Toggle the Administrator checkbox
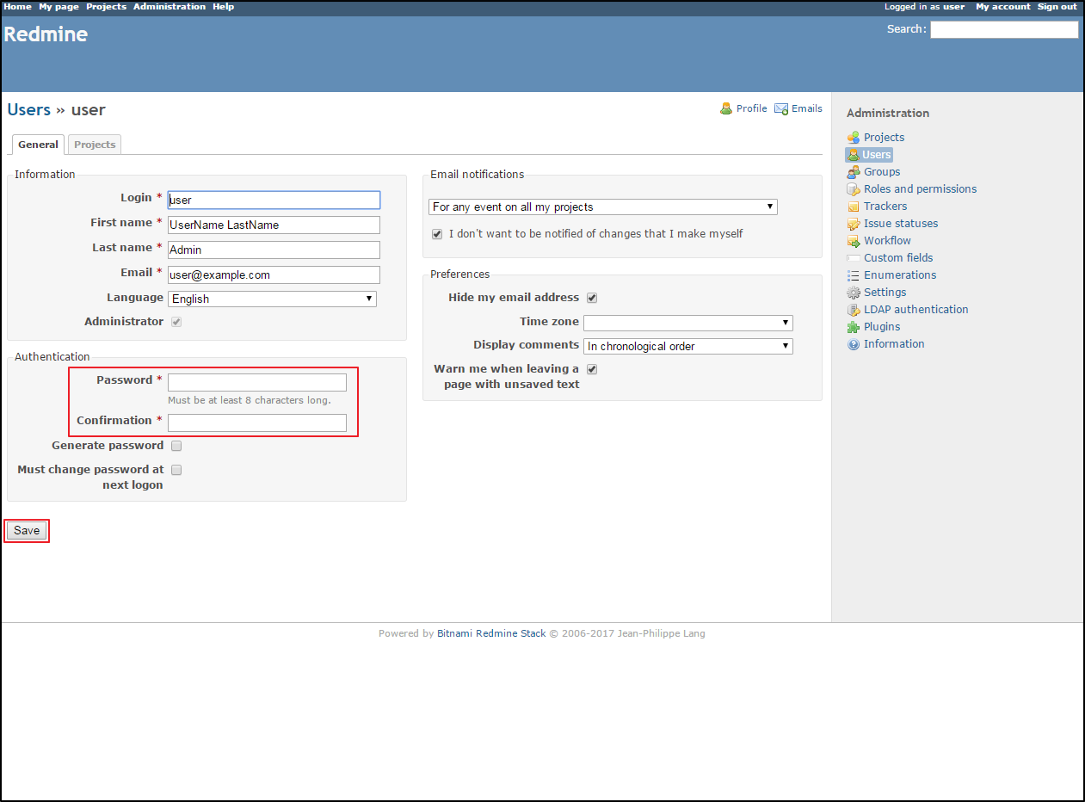The width and height of the screenshot is (1085, 802). click(176, 322)
